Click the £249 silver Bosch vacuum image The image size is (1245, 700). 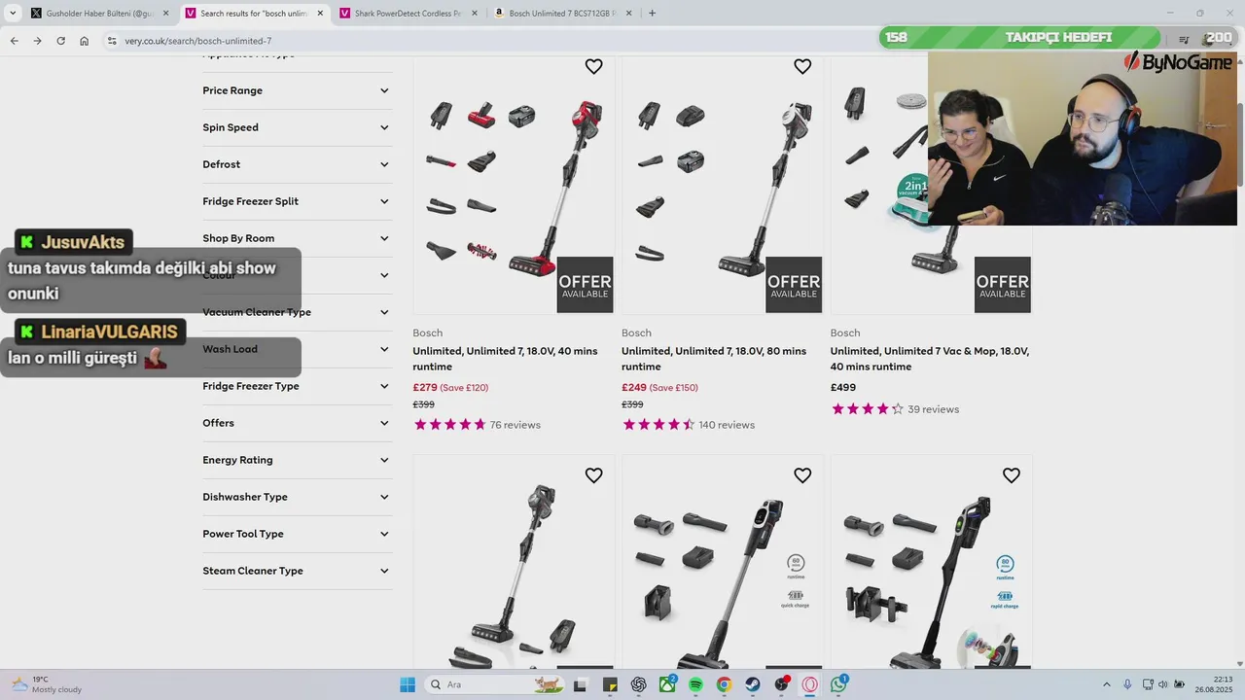coord(722,186)
